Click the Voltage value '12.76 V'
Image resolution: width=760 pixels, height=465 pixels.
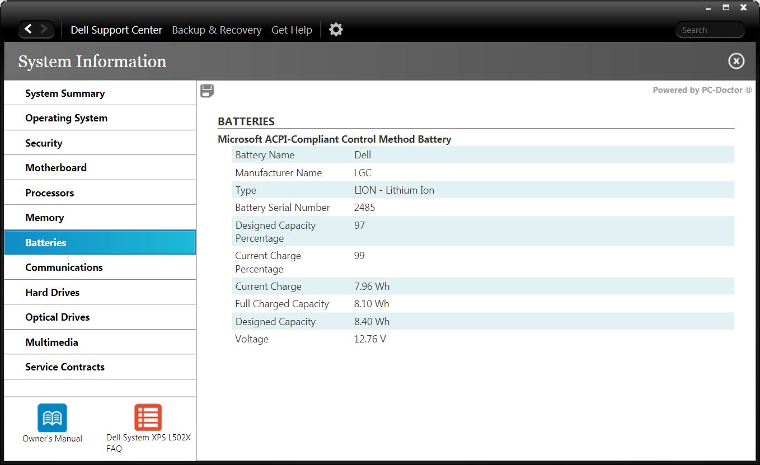tap(370, 339)
